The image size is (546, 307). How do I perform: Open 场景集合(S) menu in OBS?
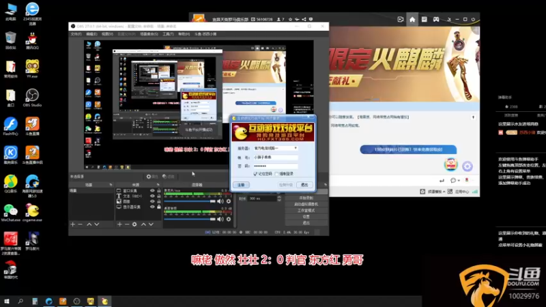click(x=149, y=34)
